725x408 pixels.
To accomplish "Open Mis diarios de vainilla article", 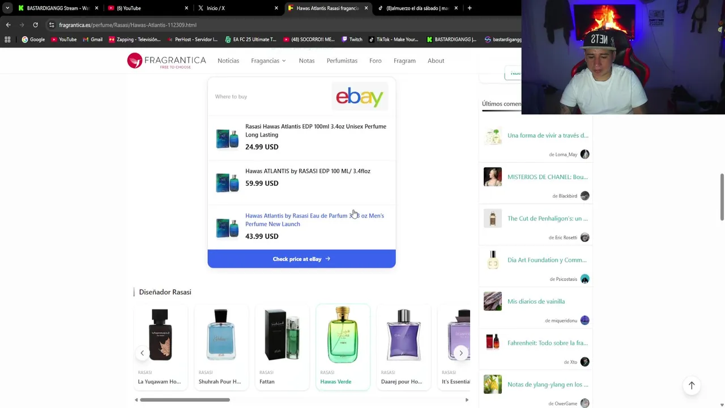I will point(536,301).
